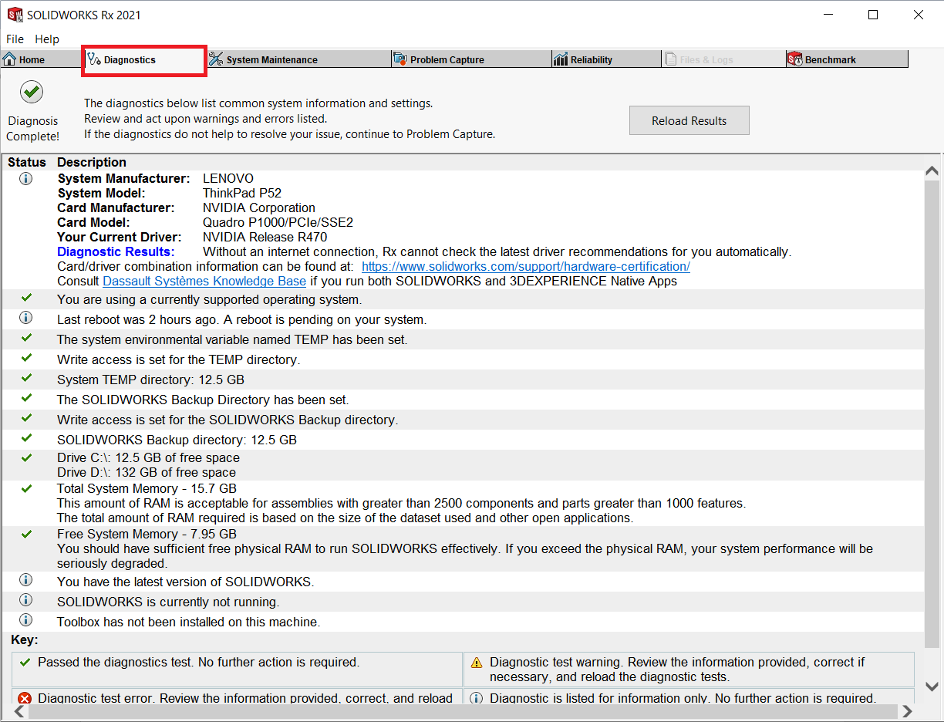944x722 pixels.
Task: Click the Problem Capture monitor icon
Action: [x=400, y=59]
